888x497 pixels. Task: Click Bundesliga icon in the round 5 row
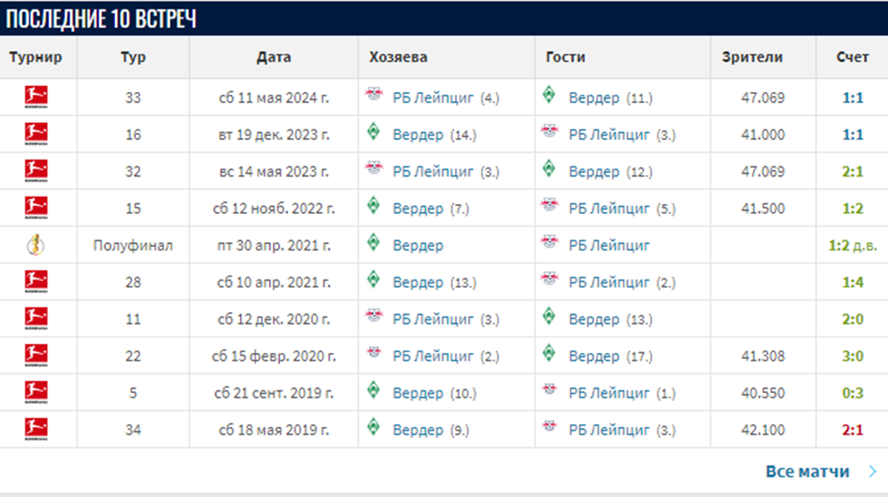point(36,392)
